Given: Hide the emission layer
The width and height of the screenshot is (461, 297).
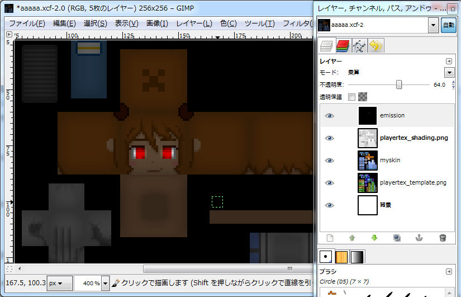Looking at the screenshot, I should pos(329,116).
